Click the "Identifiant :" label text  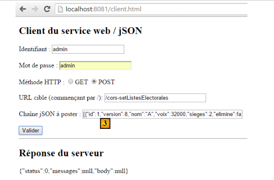(34, 49)
